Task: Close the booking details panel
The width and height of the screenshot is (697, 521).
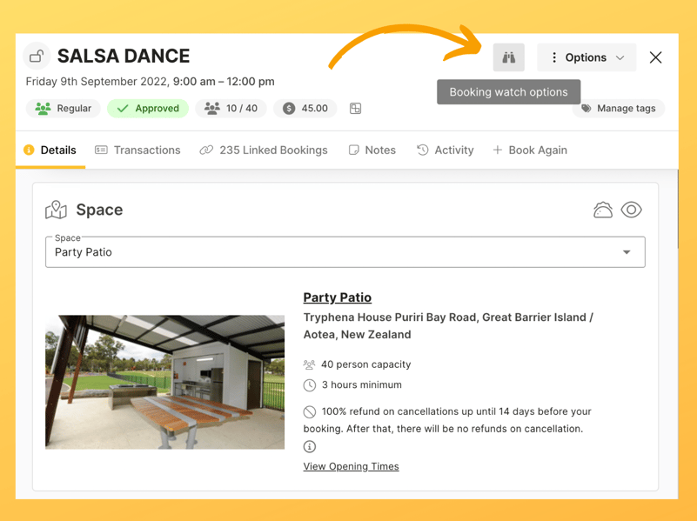Action: (655, 57)
